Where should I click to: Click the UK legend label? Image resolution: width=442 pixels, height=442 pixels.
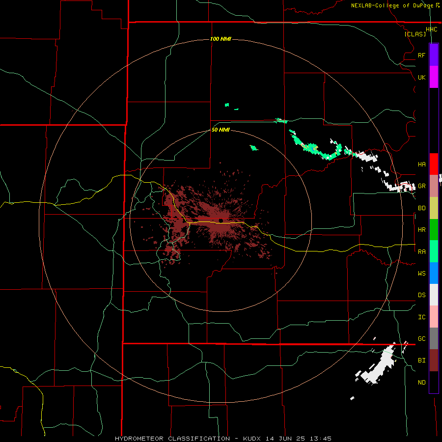pyautogui.click(x=421, y=77)
